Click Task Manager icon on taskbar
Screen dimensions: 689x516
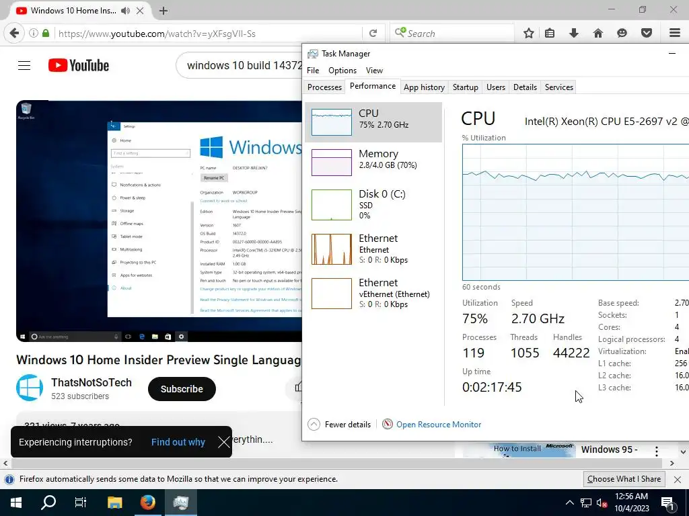(180, 503)
